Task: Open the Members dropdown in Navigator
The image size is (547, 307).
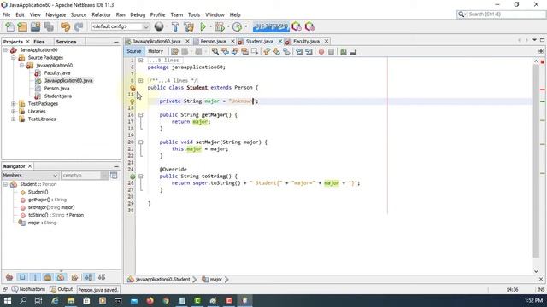Action: click(x=30, y=175)
